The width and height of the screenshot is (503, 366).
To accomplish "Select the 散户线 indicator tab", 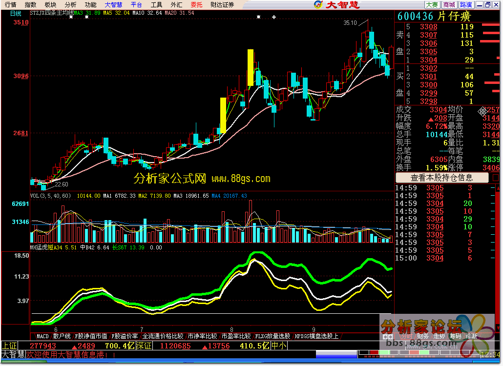I will click(62, 336).
